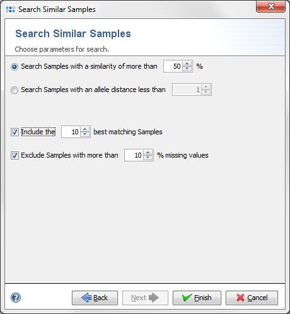Viewport: 290px width, 314px height.
Task: Click Cancel with the red X icon
Action: (x=252, y=298)
